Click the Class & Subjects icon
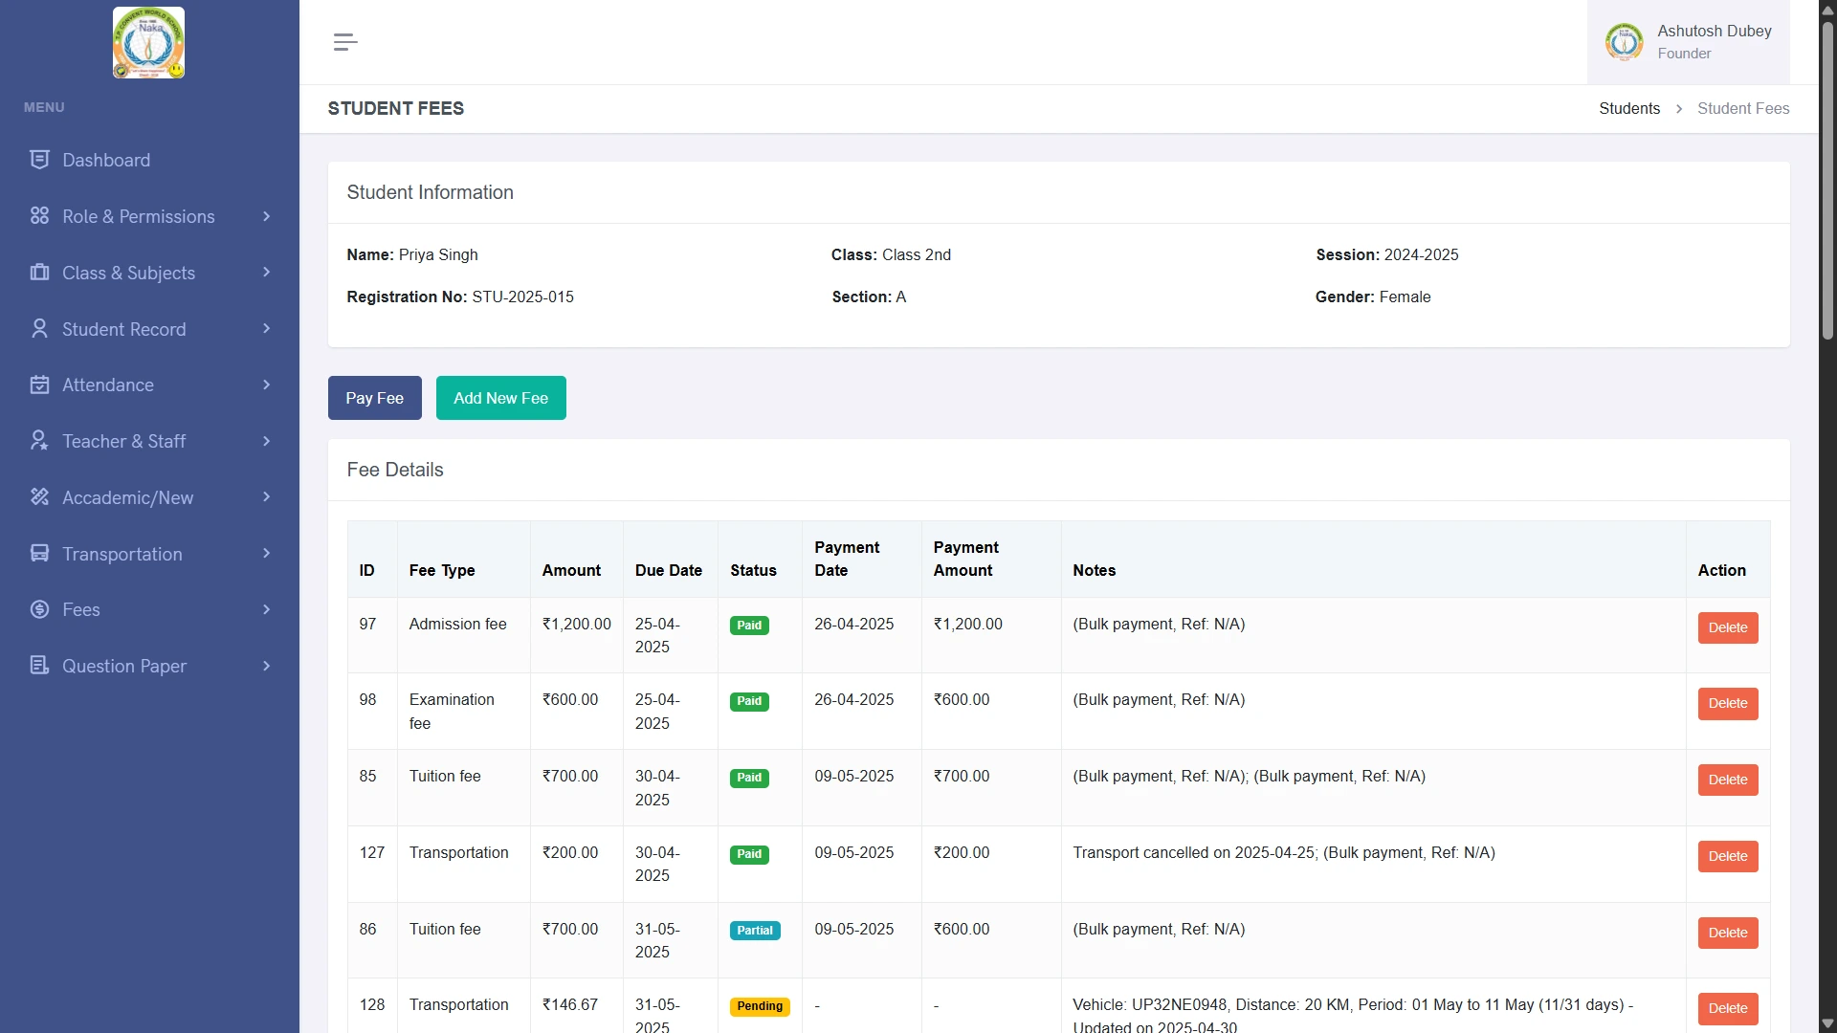The image size is (1837, 1033). pos(39,273)
